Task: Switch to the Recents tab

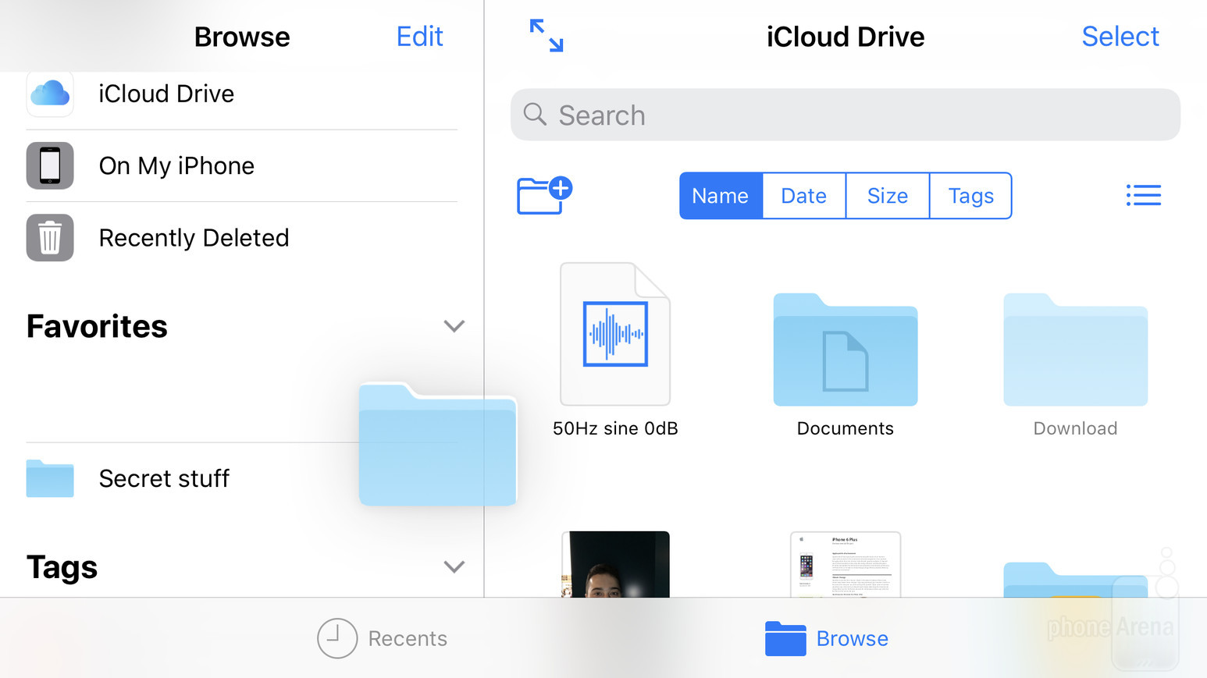Action: [383, 638]
